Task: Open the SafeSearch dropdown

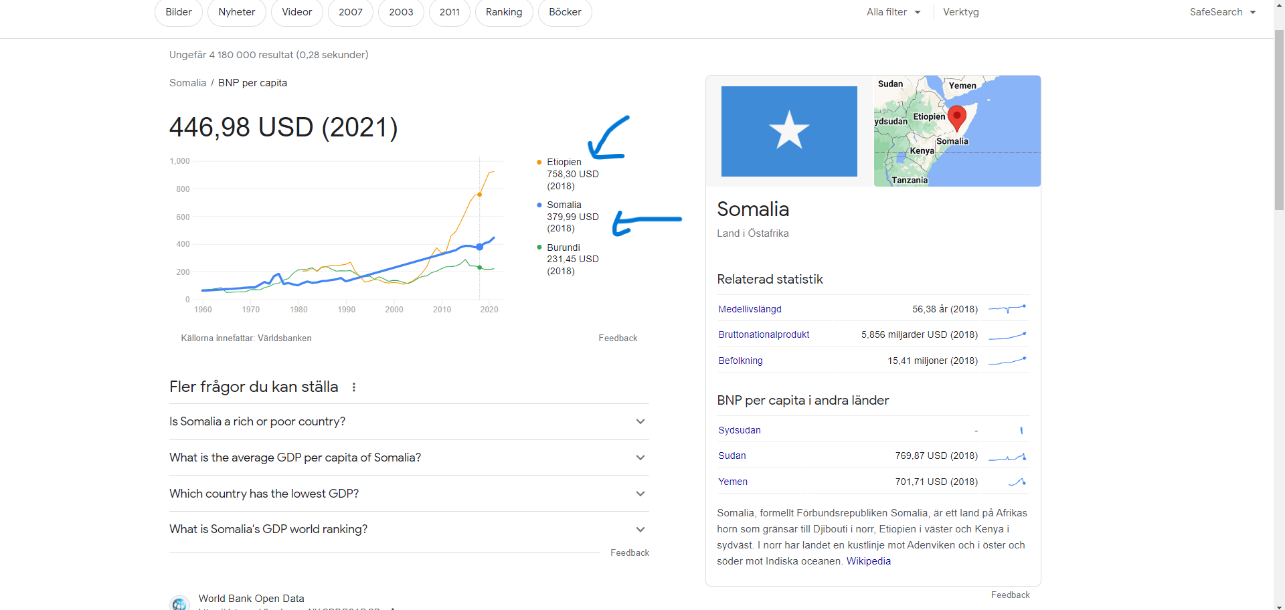Action: click(1222, 12)
